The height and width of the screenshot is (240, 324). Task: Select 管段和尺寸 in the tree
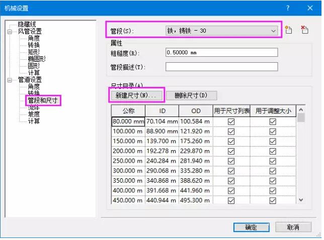(43, 100)
